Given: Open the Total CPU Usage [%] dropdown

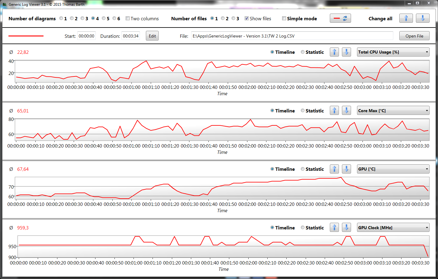Looking at the screenshot, I should click(x=393, y=52).
